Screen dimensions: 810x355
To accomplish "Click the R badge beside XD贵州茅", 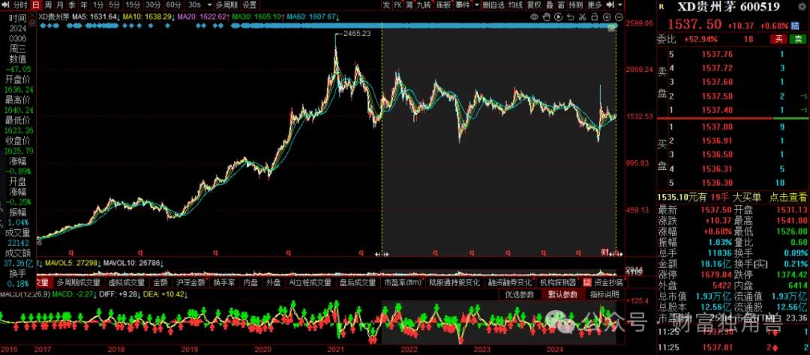I will click(661, 7).
